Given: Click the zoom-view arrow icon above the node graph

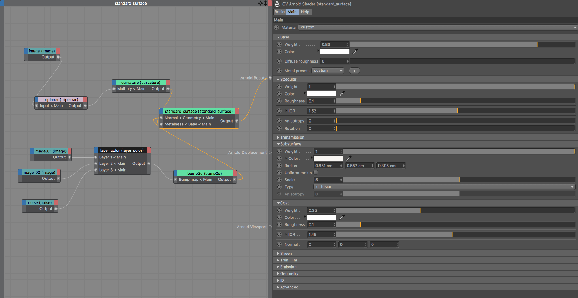Looking at the screenshot, I should click(265, 3).
